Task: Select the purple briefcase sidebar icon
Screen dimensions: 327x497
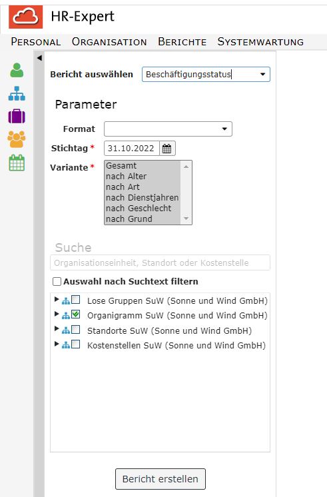Action: (x=17, y=116)
